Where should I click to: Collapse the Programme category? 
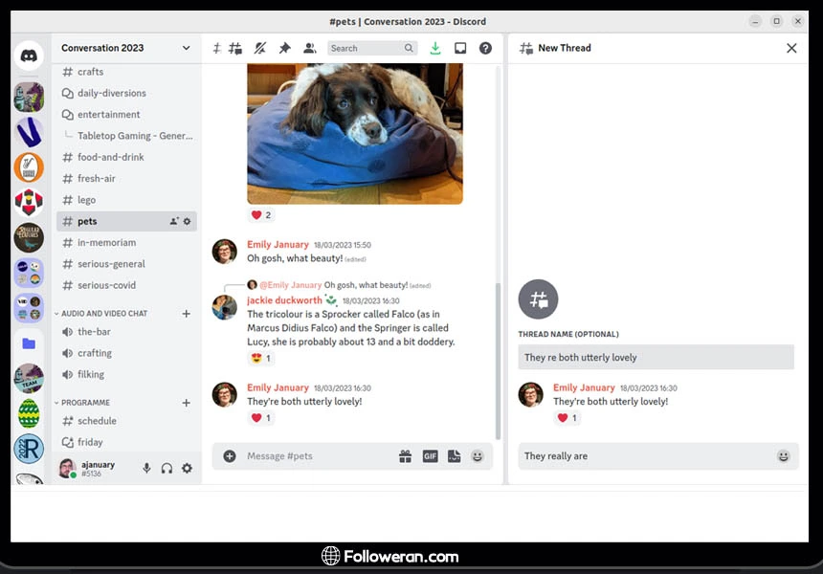coord(84,403)
